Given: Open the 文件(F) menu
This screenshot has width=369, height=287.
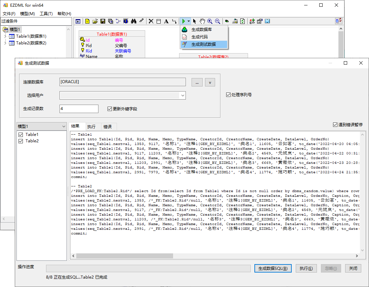Looking at the screenshot, I should click(x=9, y=14).
